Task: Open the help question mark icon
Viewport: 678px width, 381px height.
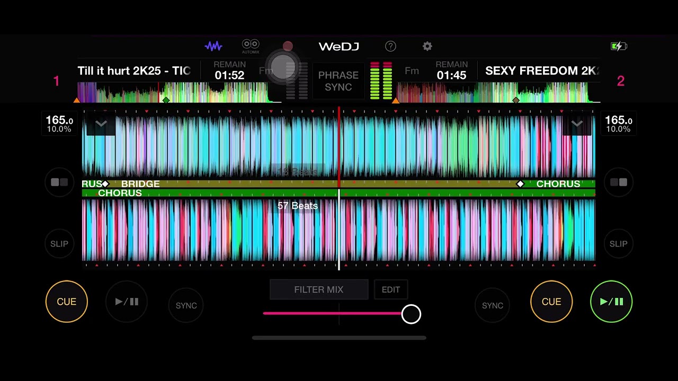Action: point(390,47)
